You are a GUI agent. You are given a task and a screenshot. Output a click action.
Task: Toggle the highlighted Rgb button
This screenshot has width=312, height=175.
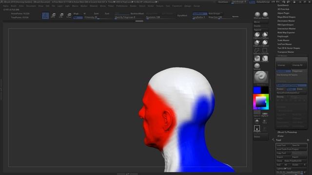click(x=78, y=17)
